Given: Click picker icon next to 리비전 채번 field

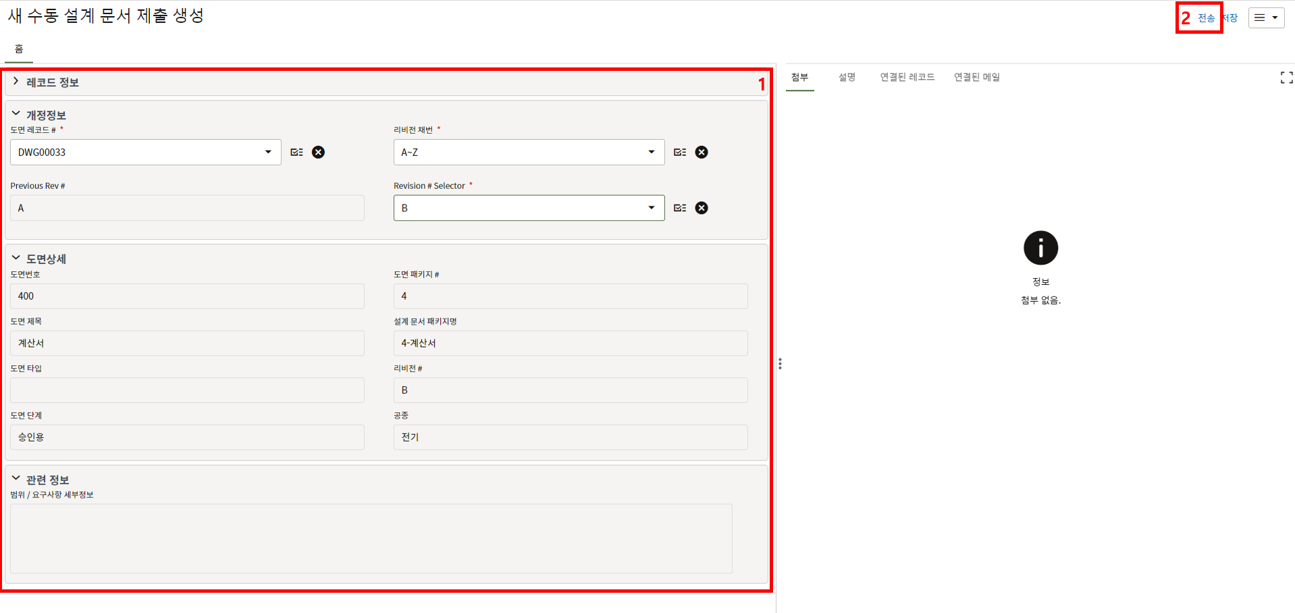Looking at the screenshot, I should [680, 153].
